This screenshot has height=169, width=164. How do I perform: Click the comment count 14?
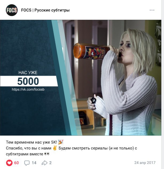click(34, 163)
